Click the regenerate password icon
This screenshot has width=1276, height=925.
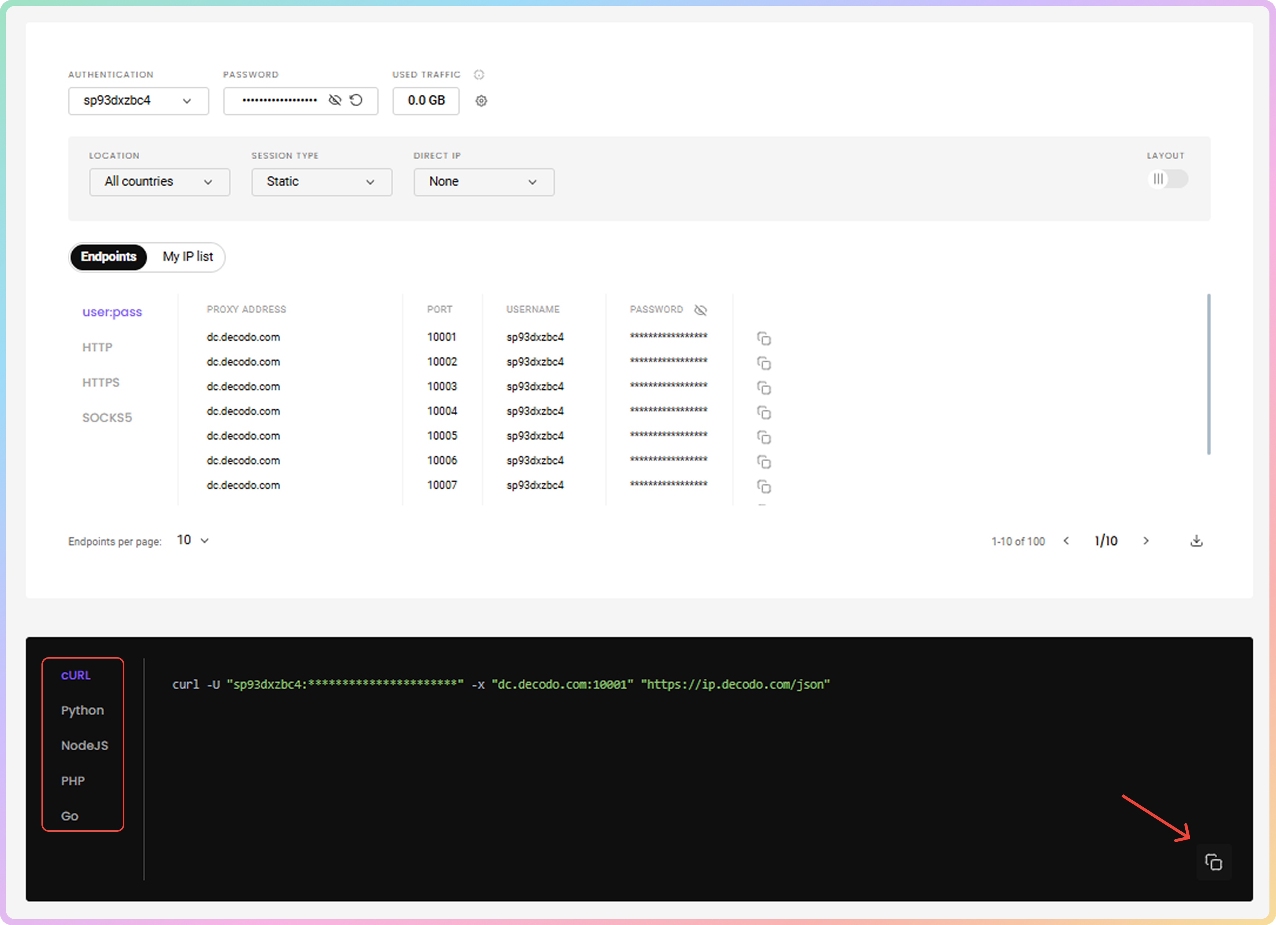tap(356, 100)
